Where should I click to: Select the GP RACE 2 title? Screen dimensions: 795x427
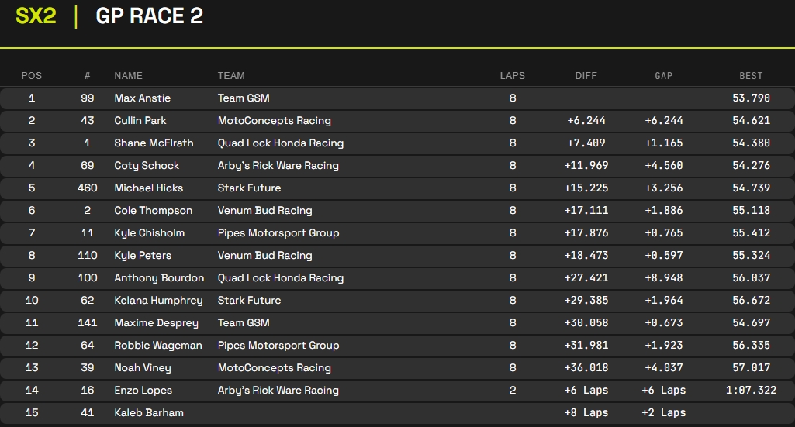[x=149, y=15]
